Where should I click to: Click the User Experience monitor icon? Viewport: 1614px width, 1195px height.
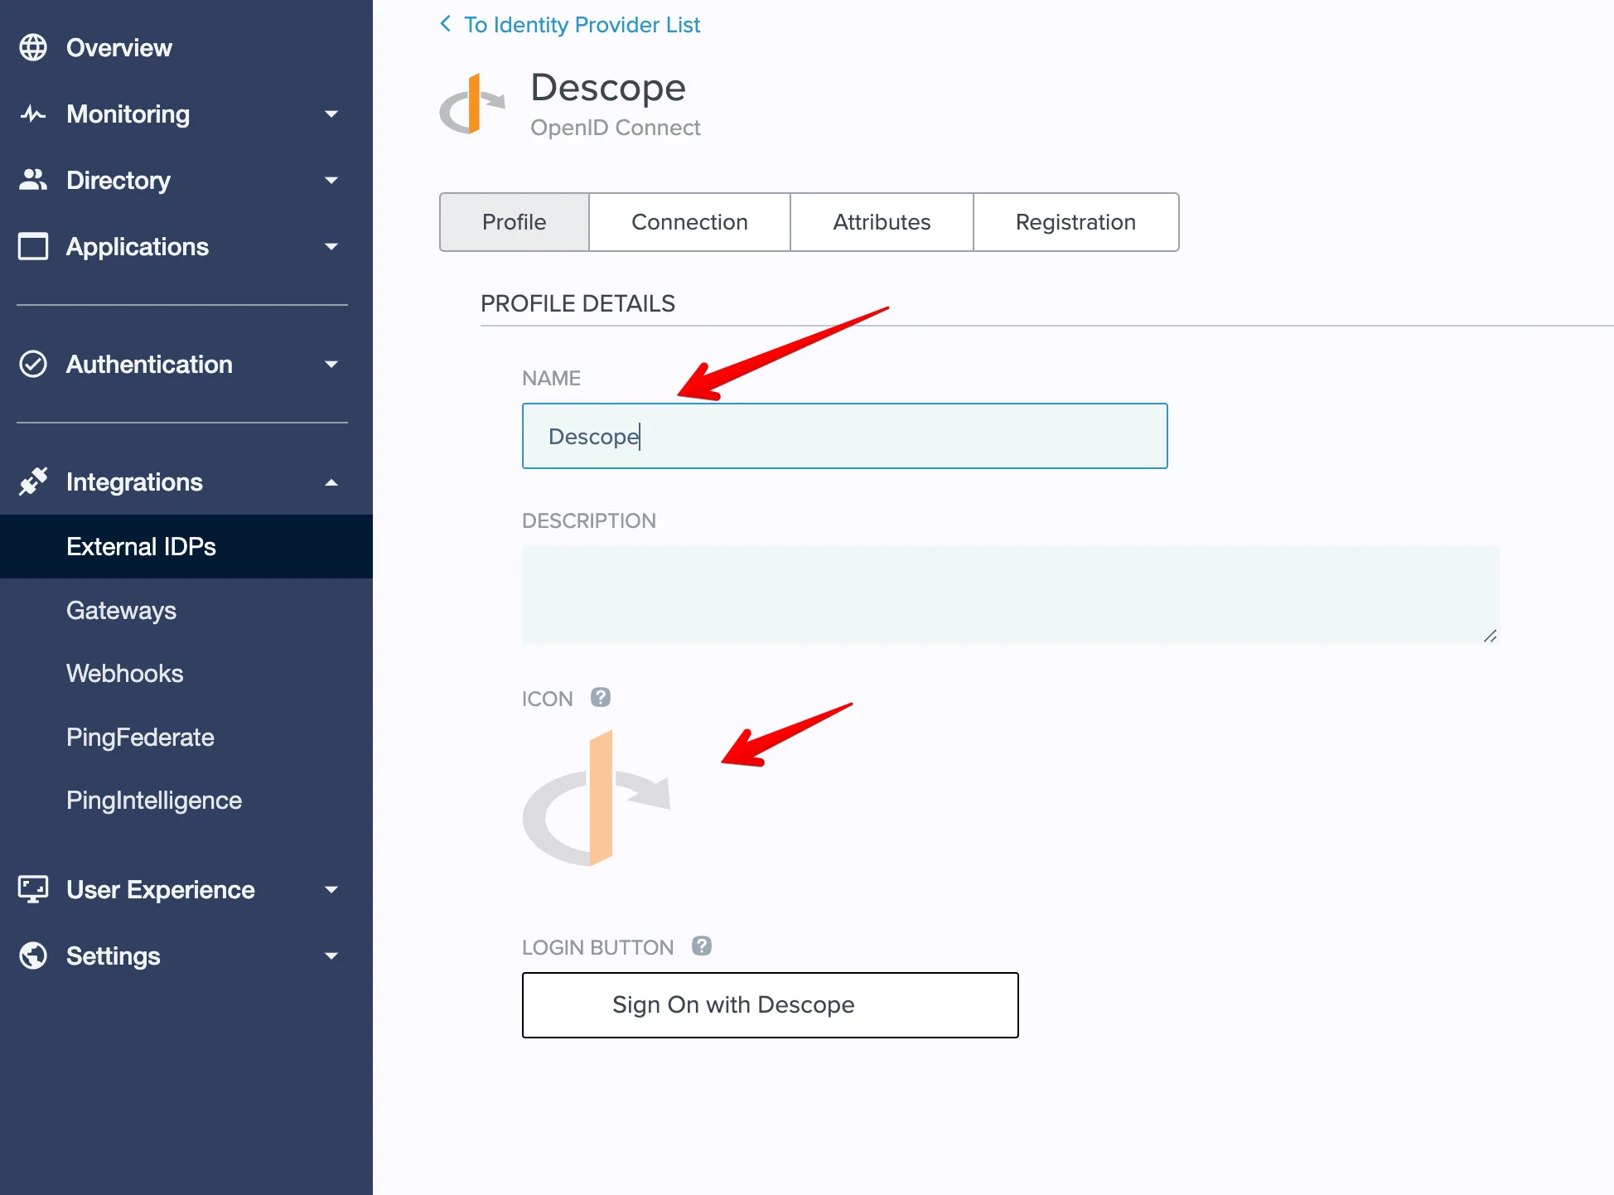[33, 889]
